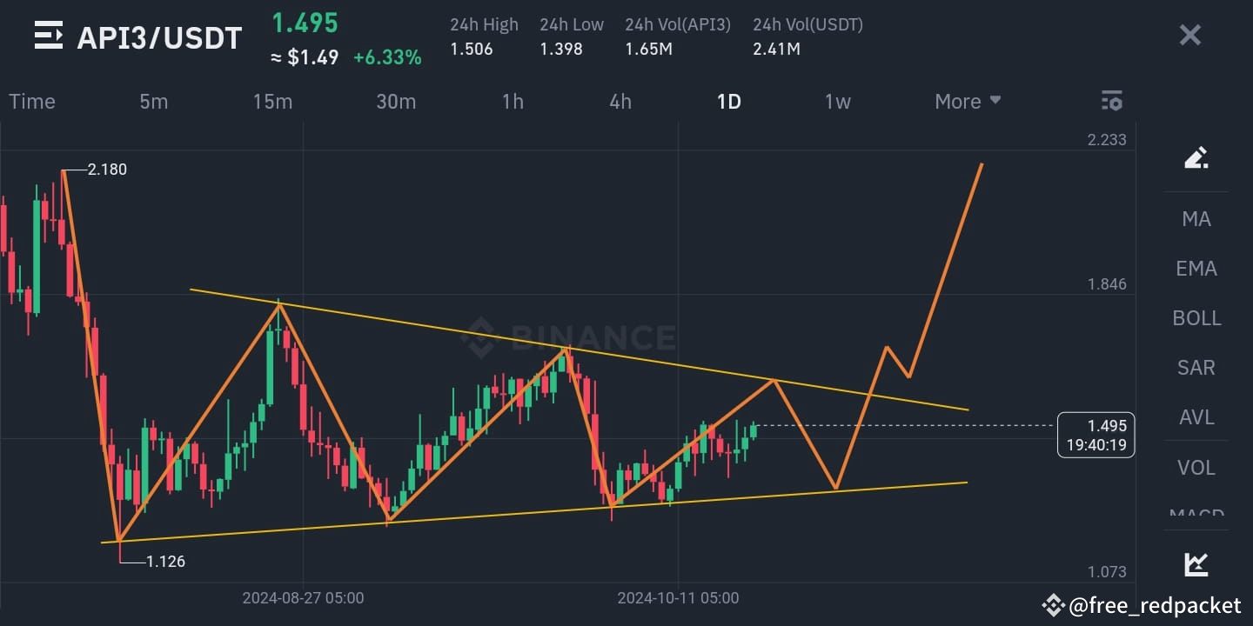Select the 1h chart interval
The image size is (1253, 626).
[512, 101]
